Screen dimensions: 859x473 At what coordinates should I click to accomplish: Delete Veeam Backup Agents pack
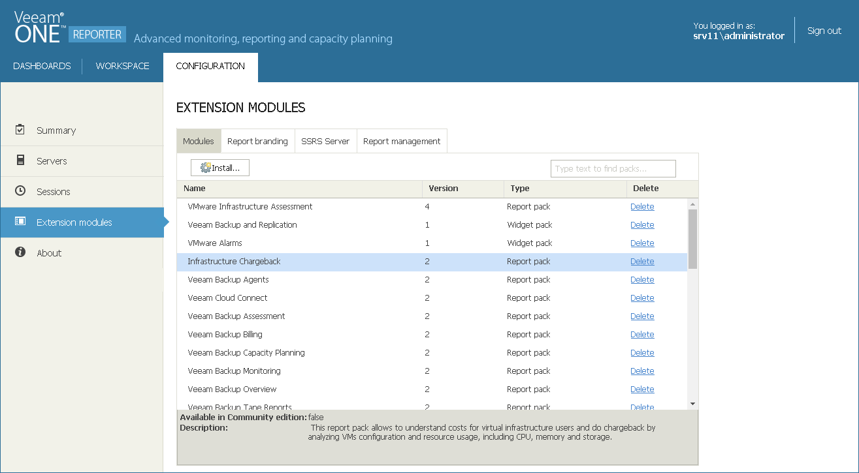click(642, 280)
